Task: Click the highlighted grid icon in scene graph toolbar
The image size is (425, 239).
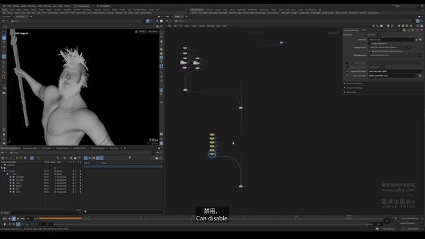Action: tap(32, 158)
